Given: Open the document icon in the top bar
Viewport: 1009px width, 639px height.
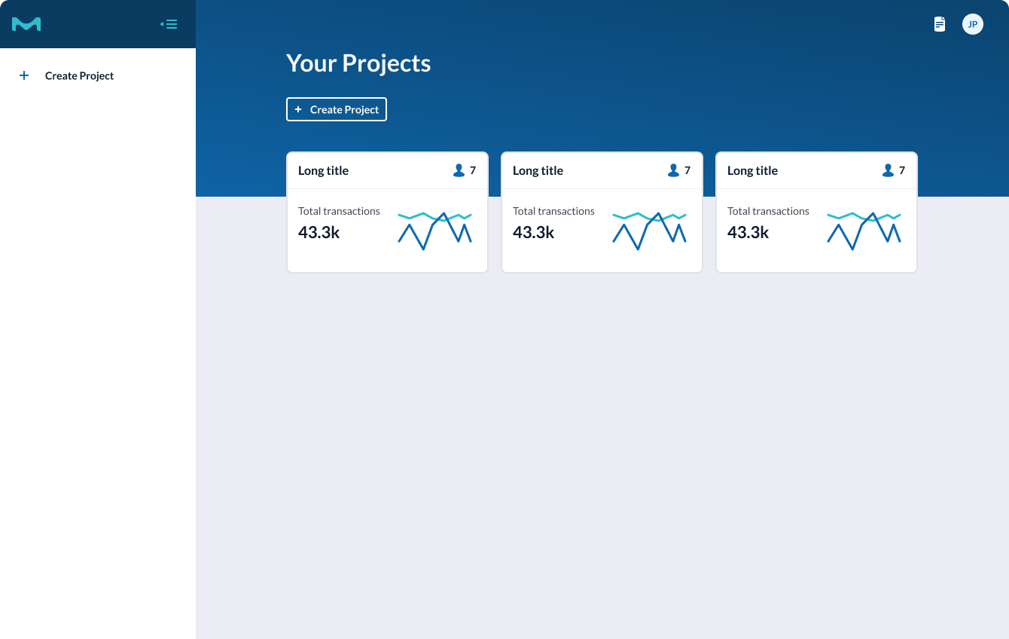Looking at the screenshot, I should point(940,24).
